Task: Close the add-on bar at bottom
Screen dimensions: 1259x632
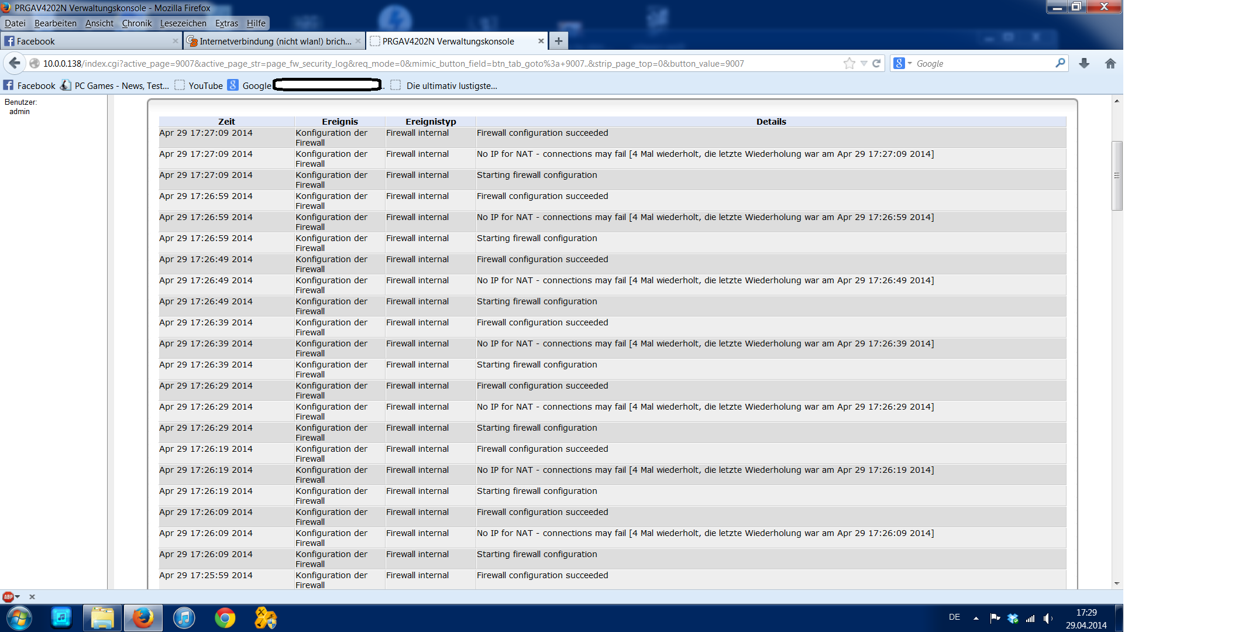Action: [32, 597]
